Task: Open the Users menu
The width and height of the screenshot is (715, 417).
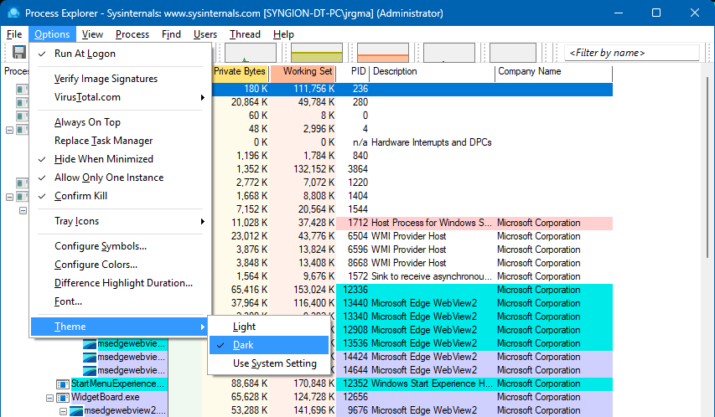Action: pos(205,34)
